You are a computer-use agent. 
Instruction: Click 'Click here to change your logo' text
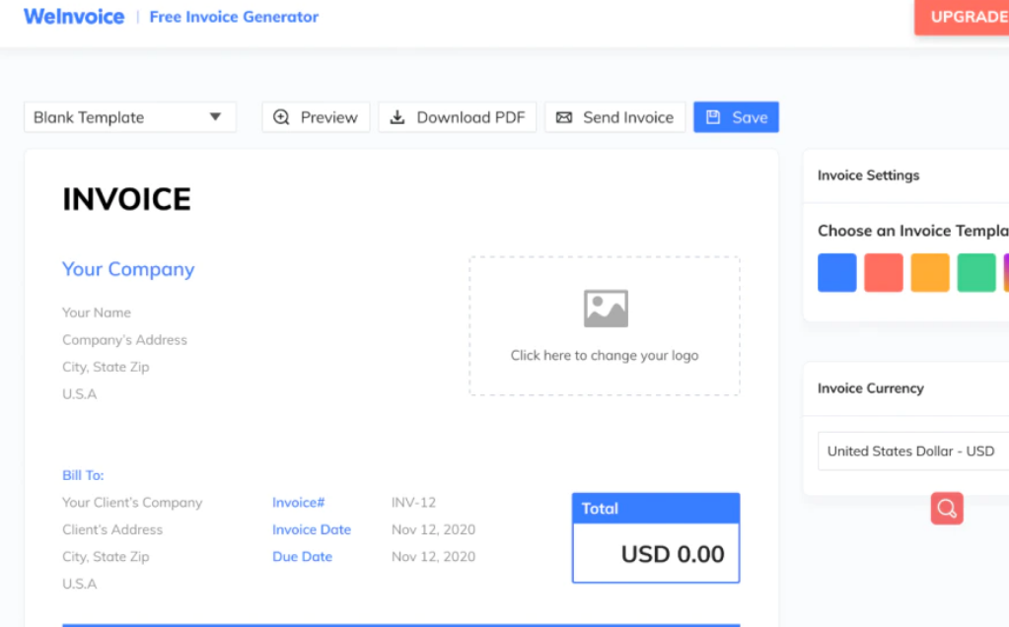605,355
